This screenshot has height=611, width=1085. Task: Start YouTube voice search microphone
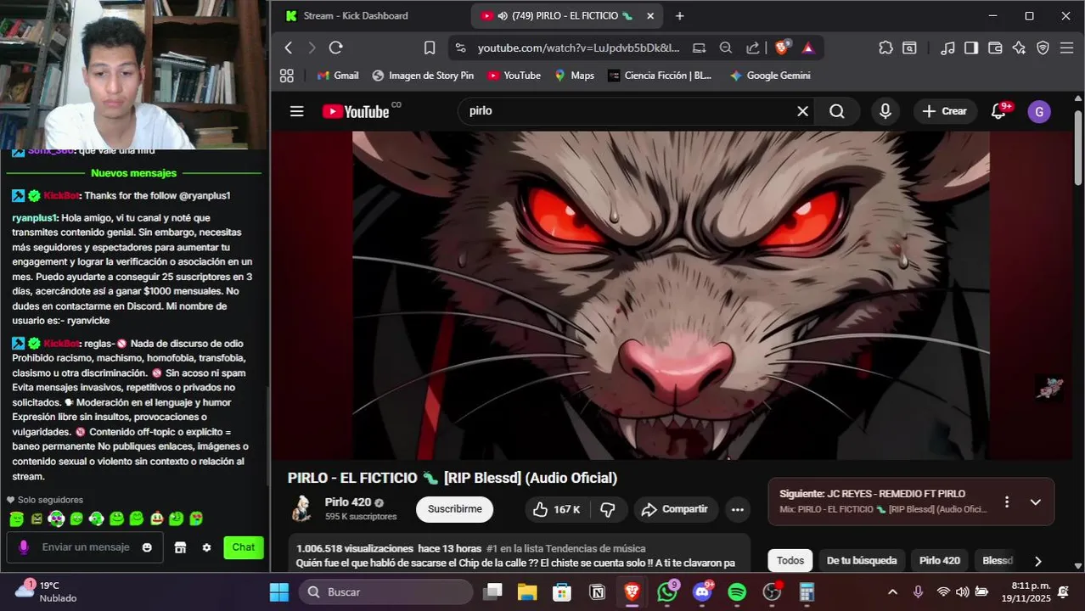tap(885, 111)
